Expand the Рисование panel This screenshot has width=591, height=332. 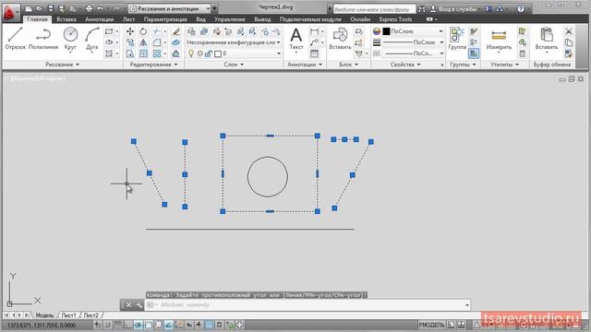tap(62, 65)
